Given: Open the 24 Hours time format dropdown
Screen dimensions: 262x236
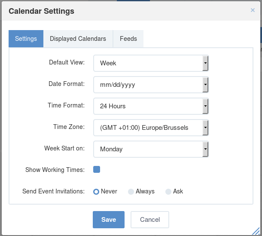Looking at the screenshot, I should [x=151, y=106].
